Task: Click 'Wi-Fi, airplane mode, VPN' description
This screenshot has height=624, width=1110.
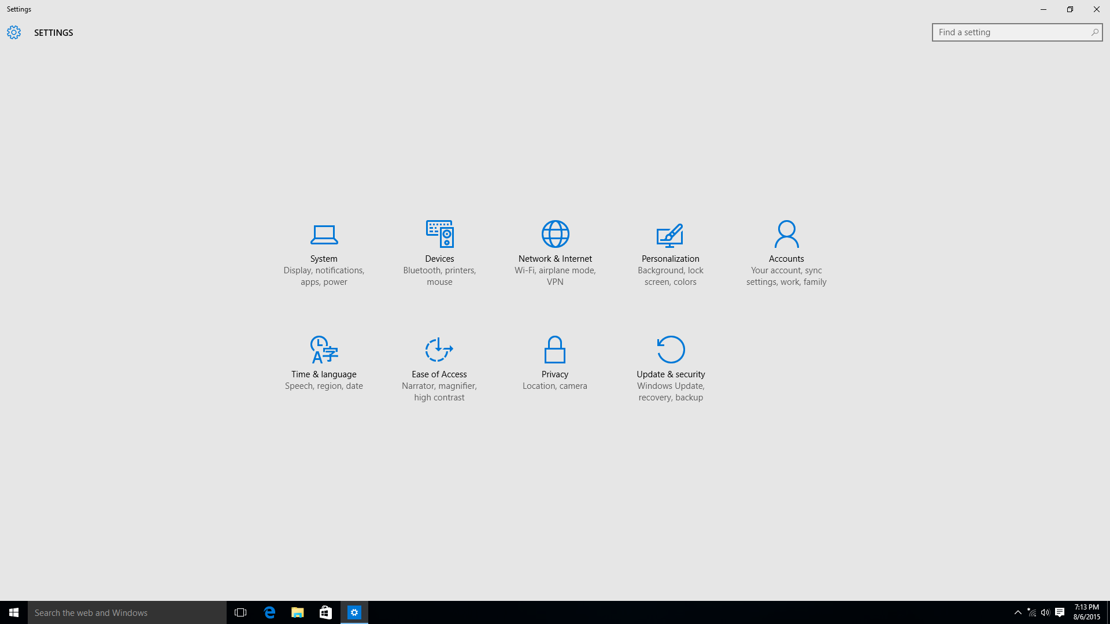Action: 555,276
